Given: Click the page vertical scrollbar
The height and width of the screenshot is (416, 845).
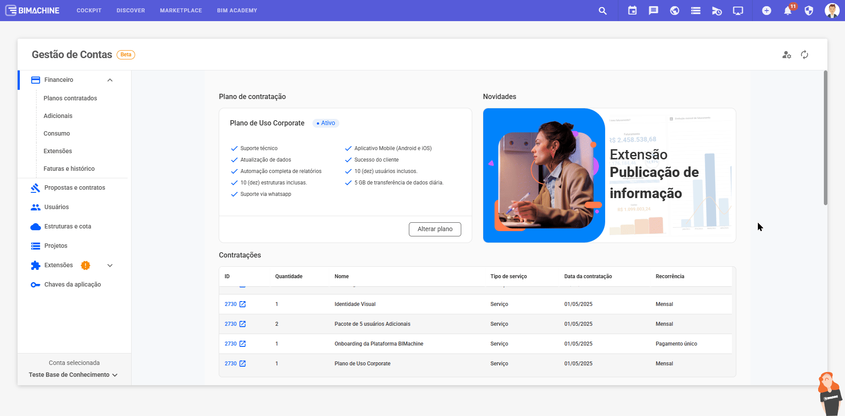Looking at the screenshot, I should [x=825, y=138].
